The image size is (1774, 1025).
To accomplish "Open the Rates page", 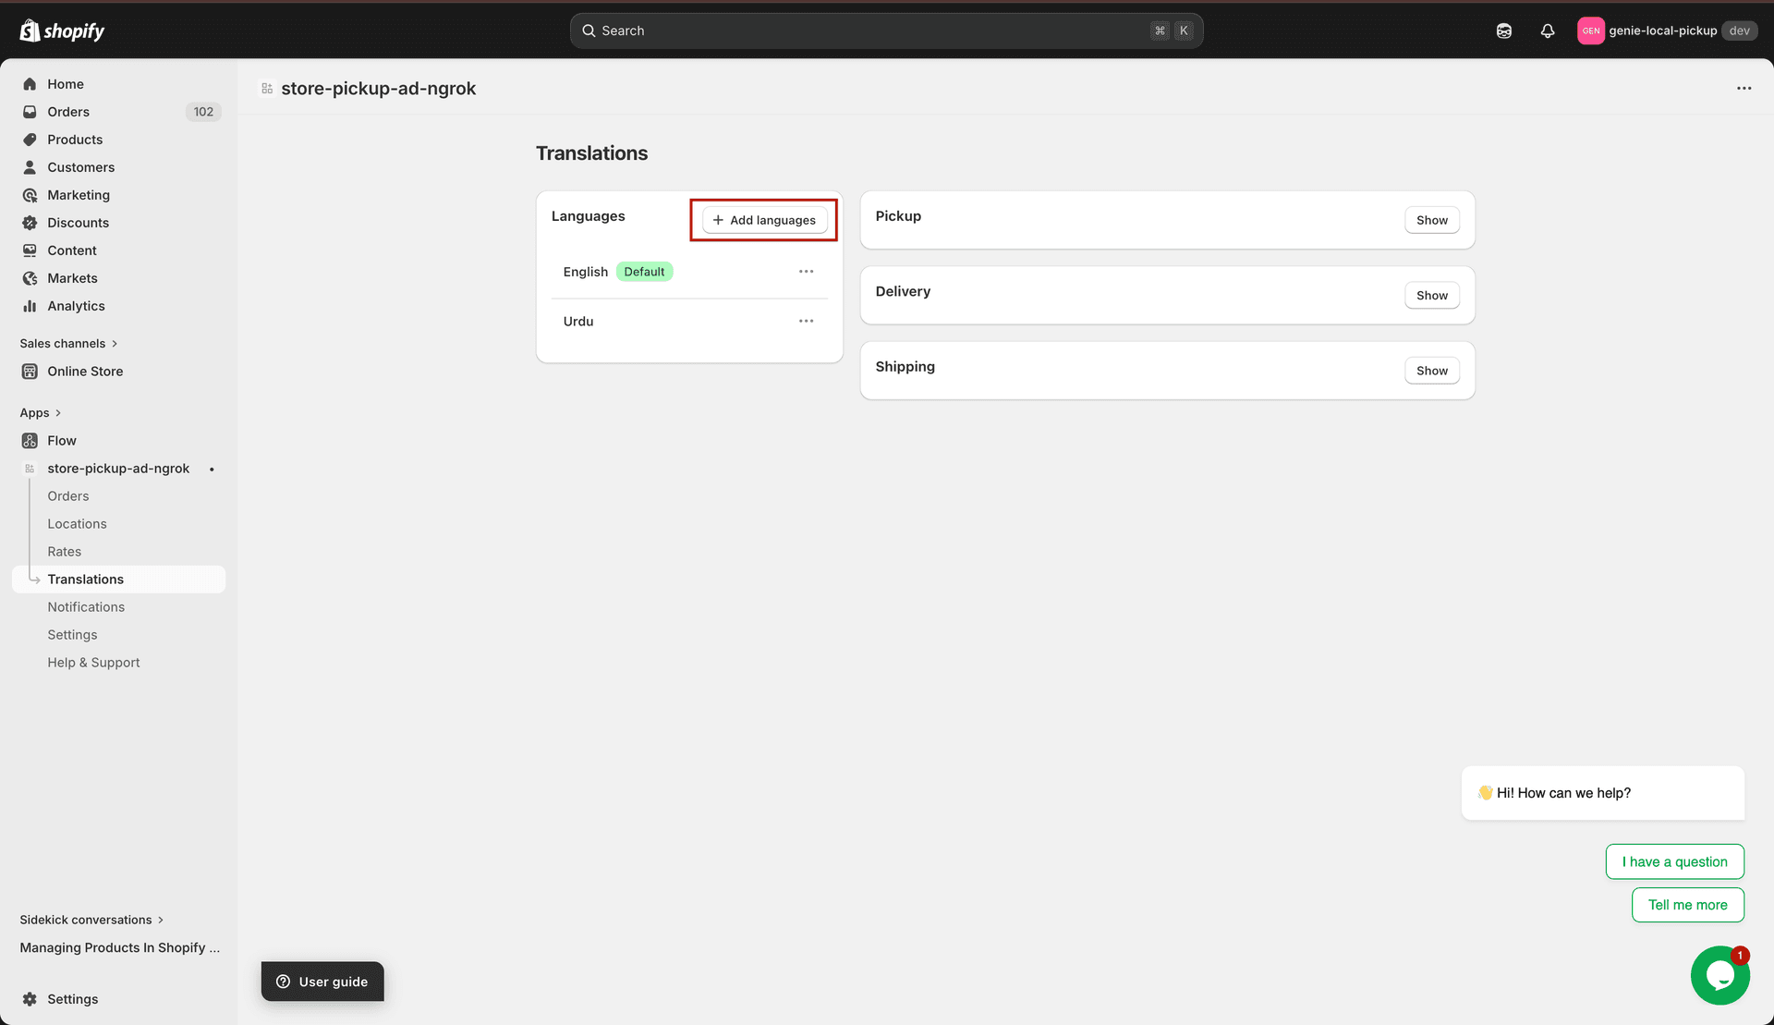I will pyautogui.click(x=64, y=551).
